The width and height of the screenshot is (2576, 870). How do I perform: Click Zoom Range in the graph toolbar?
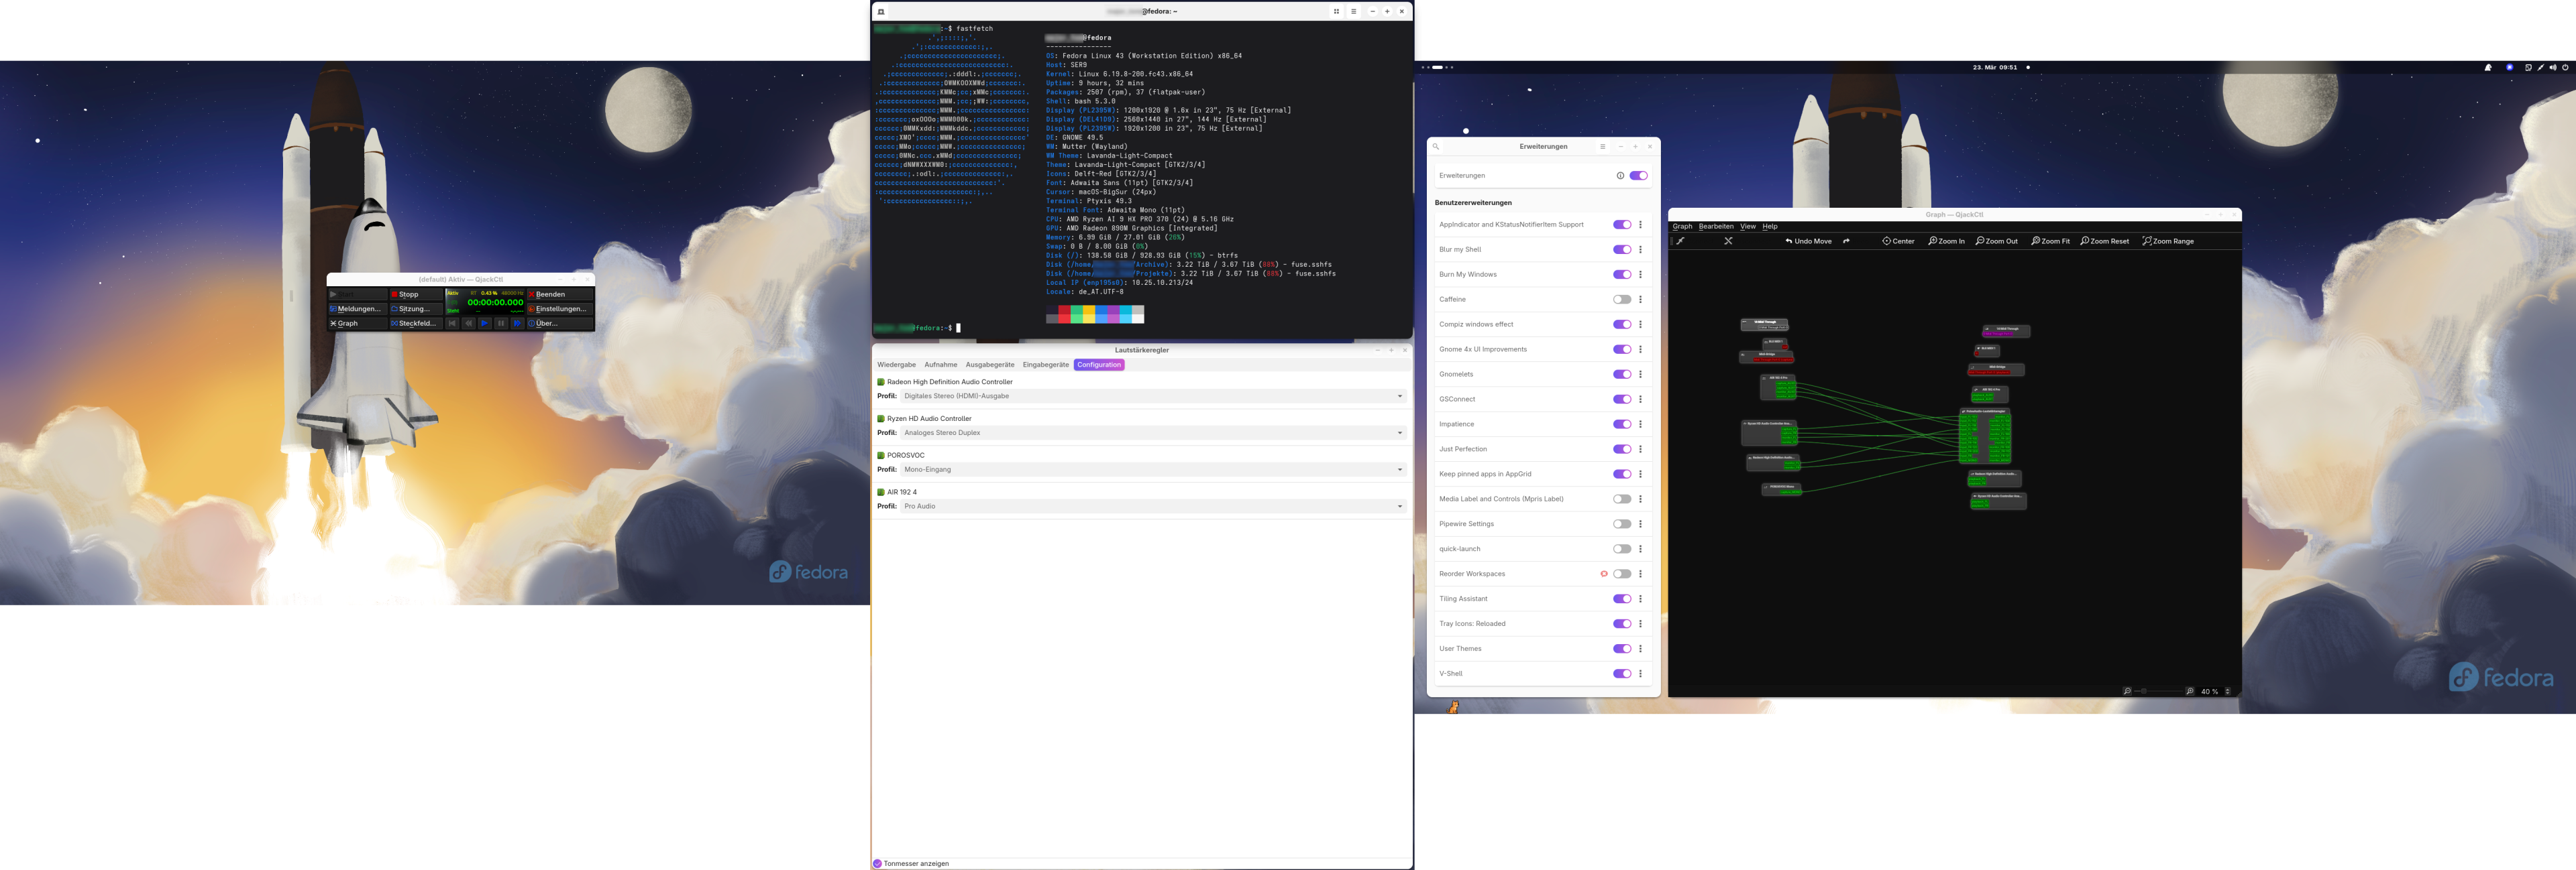tap(2167, 241)
